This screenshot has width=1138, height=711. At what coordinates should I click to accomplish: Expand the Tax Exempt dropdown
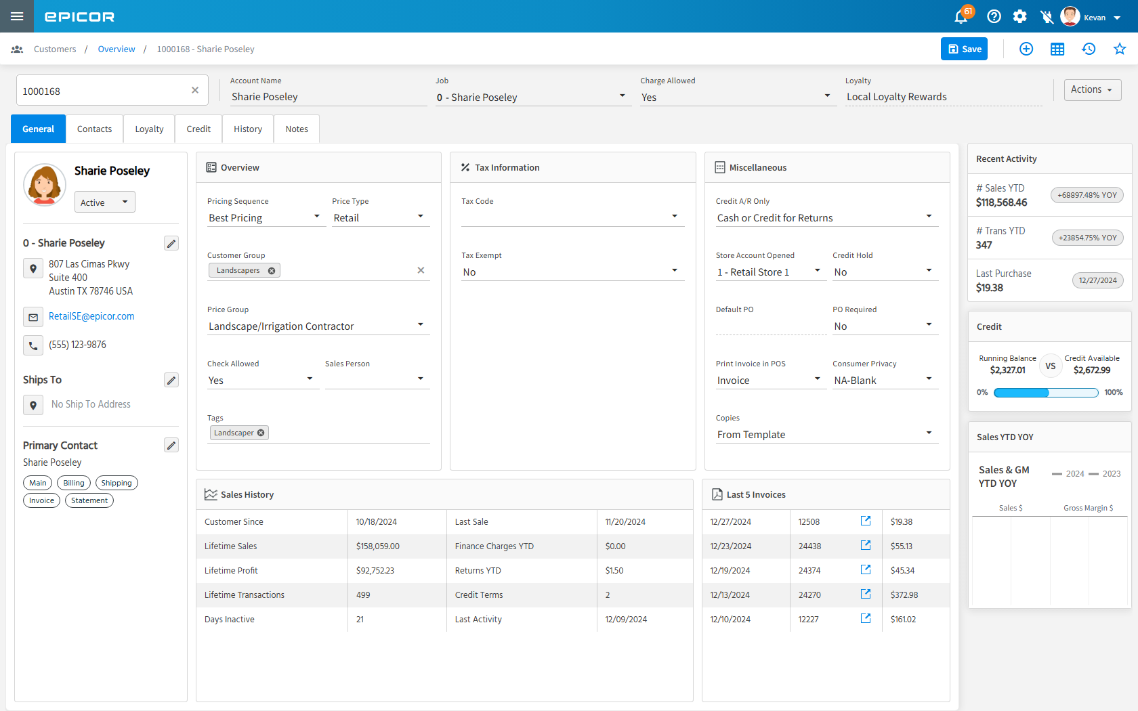pos(674,271)
